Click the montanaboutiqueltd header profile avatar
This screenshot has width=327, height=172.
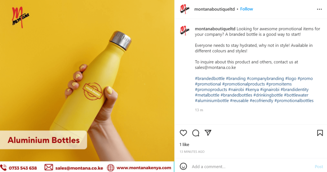(x=185, y=9)
